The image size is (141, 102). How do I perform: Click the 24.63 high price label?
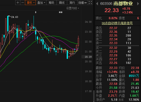pos(15,17)
